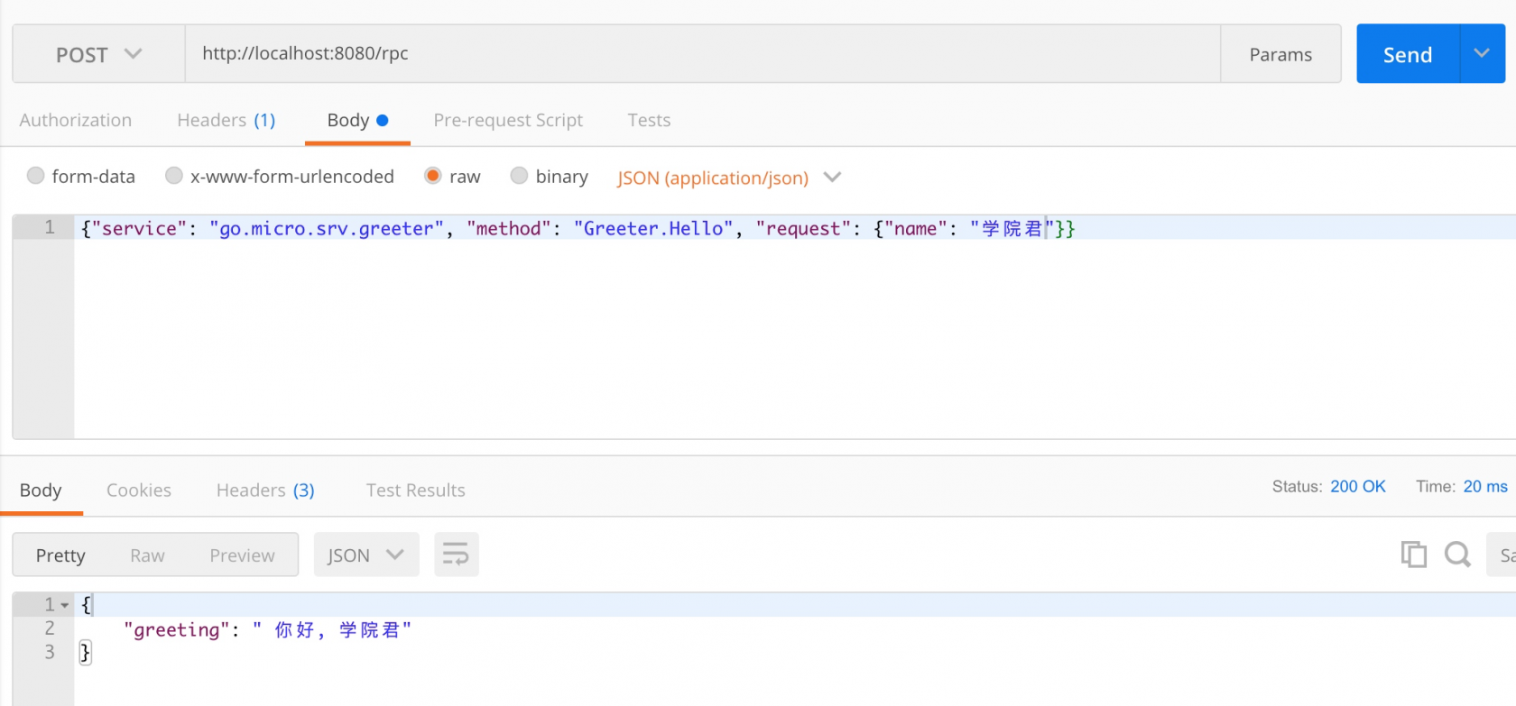This screenshot has width=1516, height=706.
Task: Open the response JSON format dropdown
Action: (x=366, y=555)
